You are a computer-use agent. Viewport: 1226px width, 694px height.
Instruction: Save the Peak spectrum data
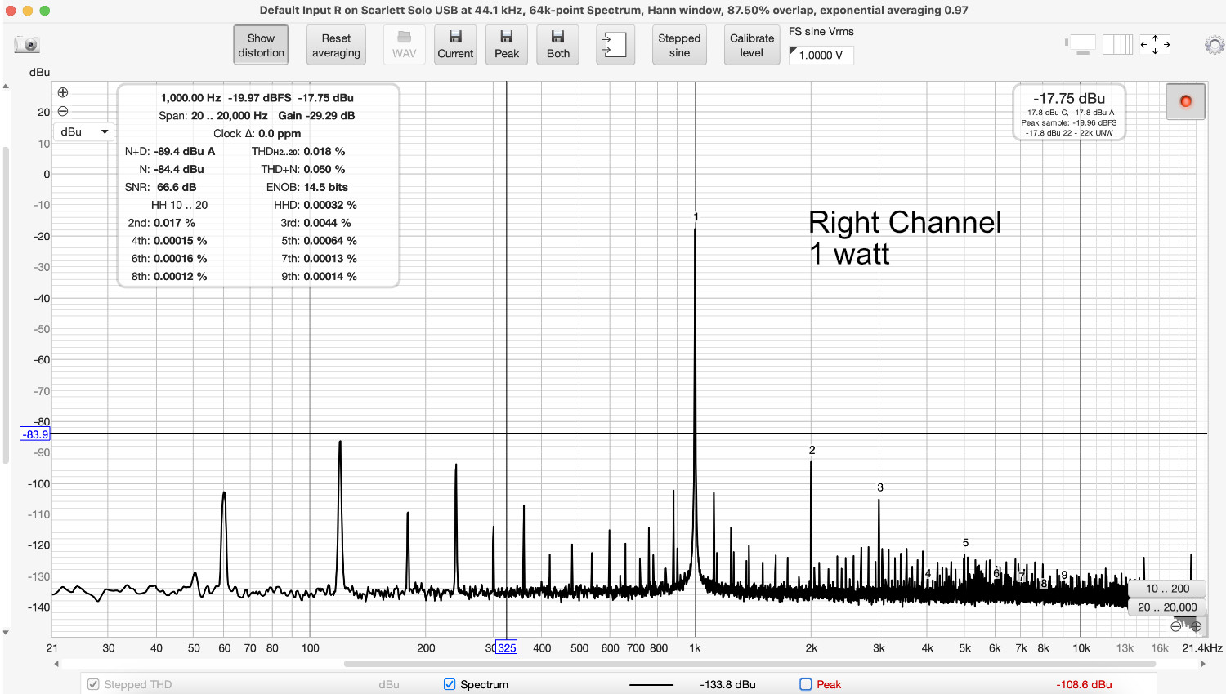[x=506, y=44]
